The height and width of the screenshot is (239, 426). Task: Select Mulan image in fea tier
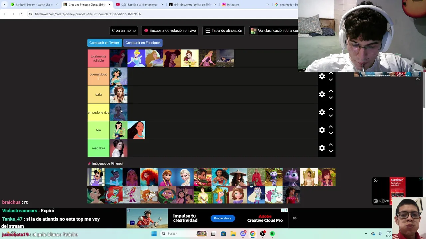(118, 130)
